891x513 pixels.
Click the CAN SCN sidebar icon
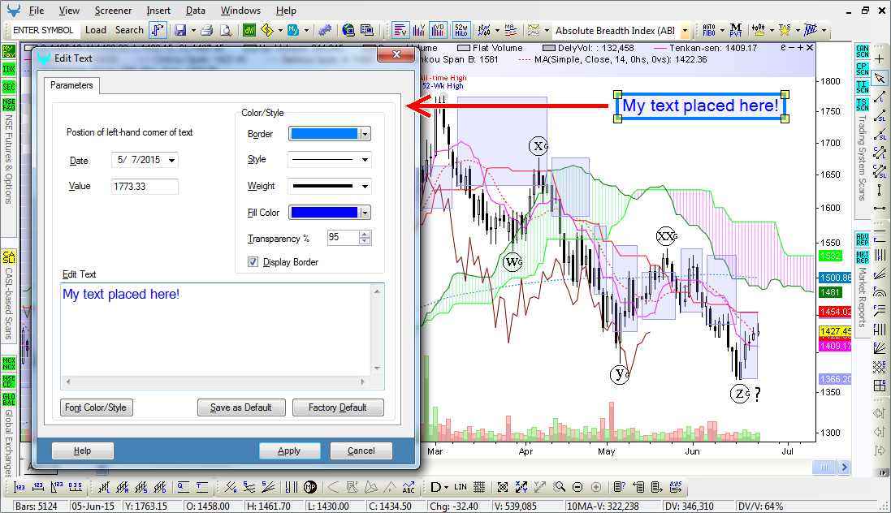pos(862,51)
